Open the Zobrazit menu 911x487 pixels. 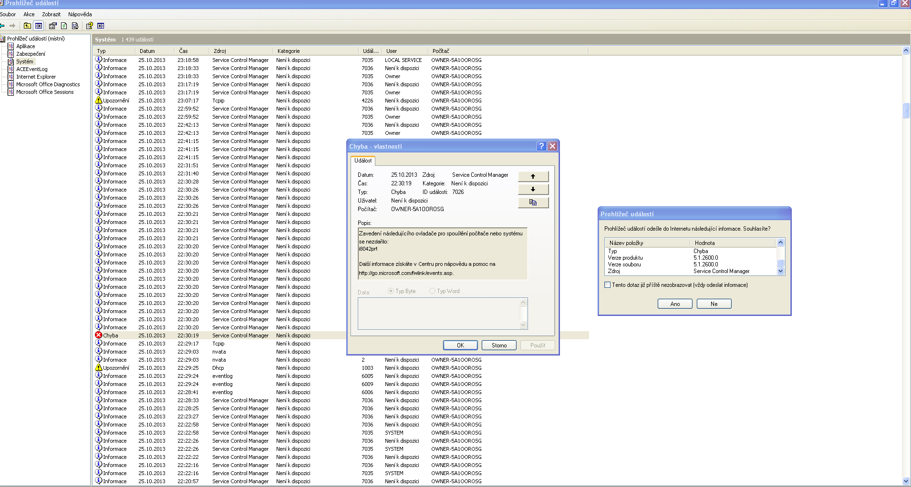click(51, 14)
